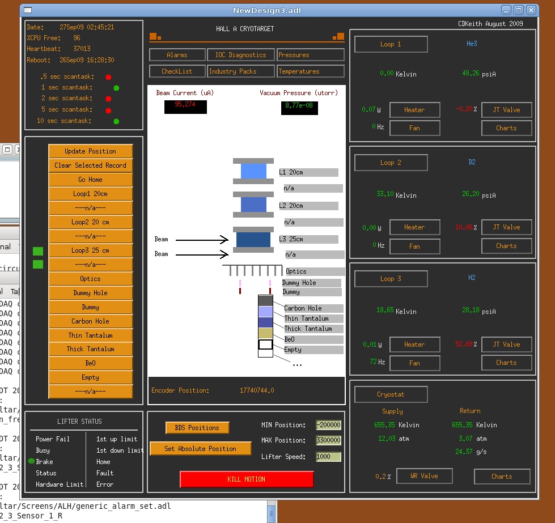Screen dimensions: 555x523
Task: Edit the Lifter Speed field
Action: [328, 457]
